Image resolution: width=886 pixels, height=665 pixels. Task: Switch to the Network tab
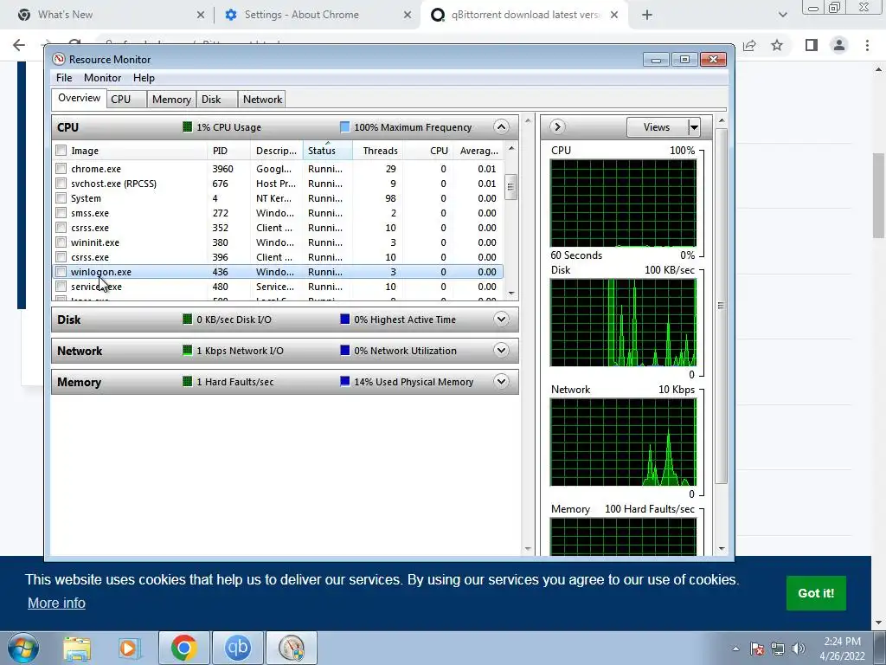[x=262, y=99]
